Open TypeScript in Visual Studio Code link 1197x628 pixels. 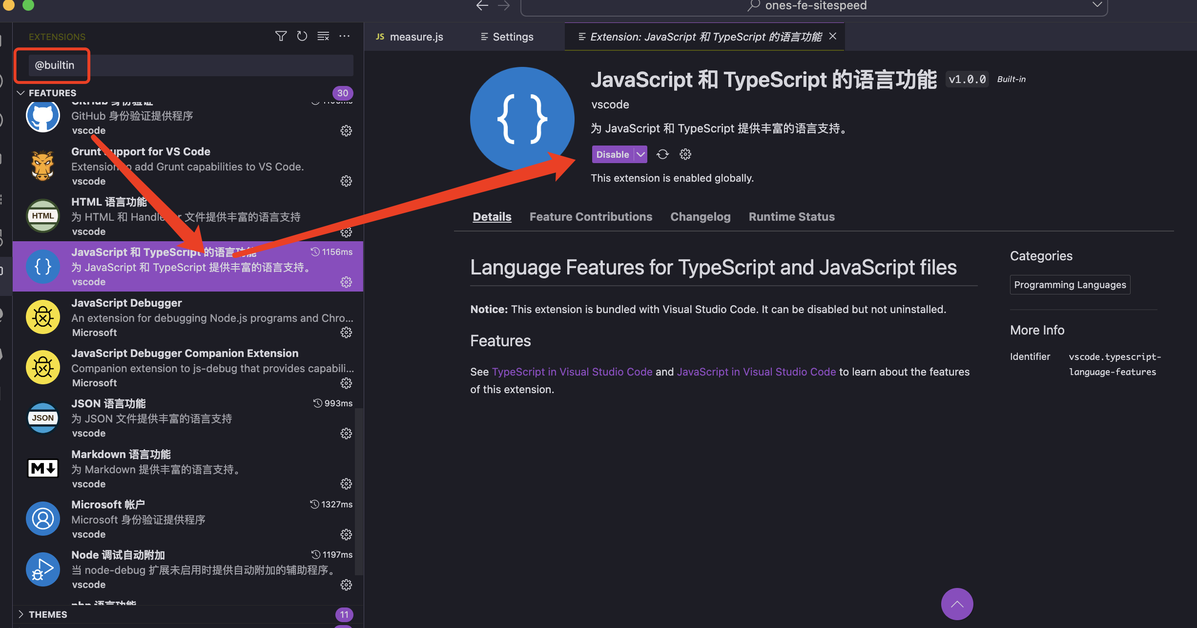pyautogui.click(x=572, y=372)
